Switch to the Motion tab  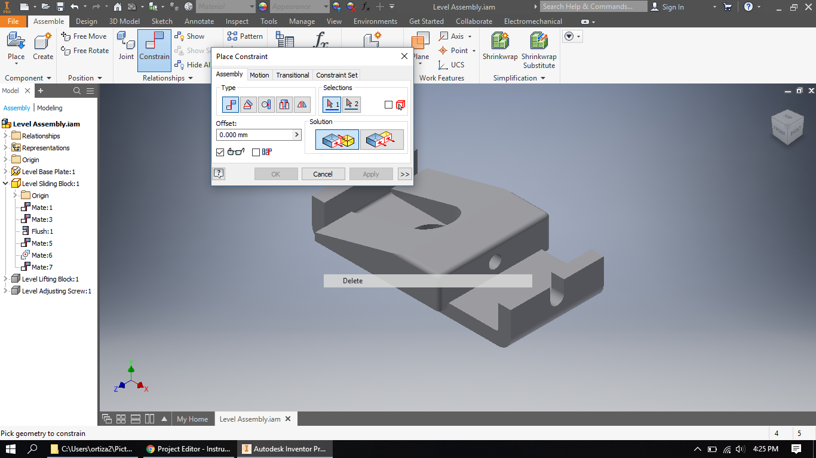point(259,75)
